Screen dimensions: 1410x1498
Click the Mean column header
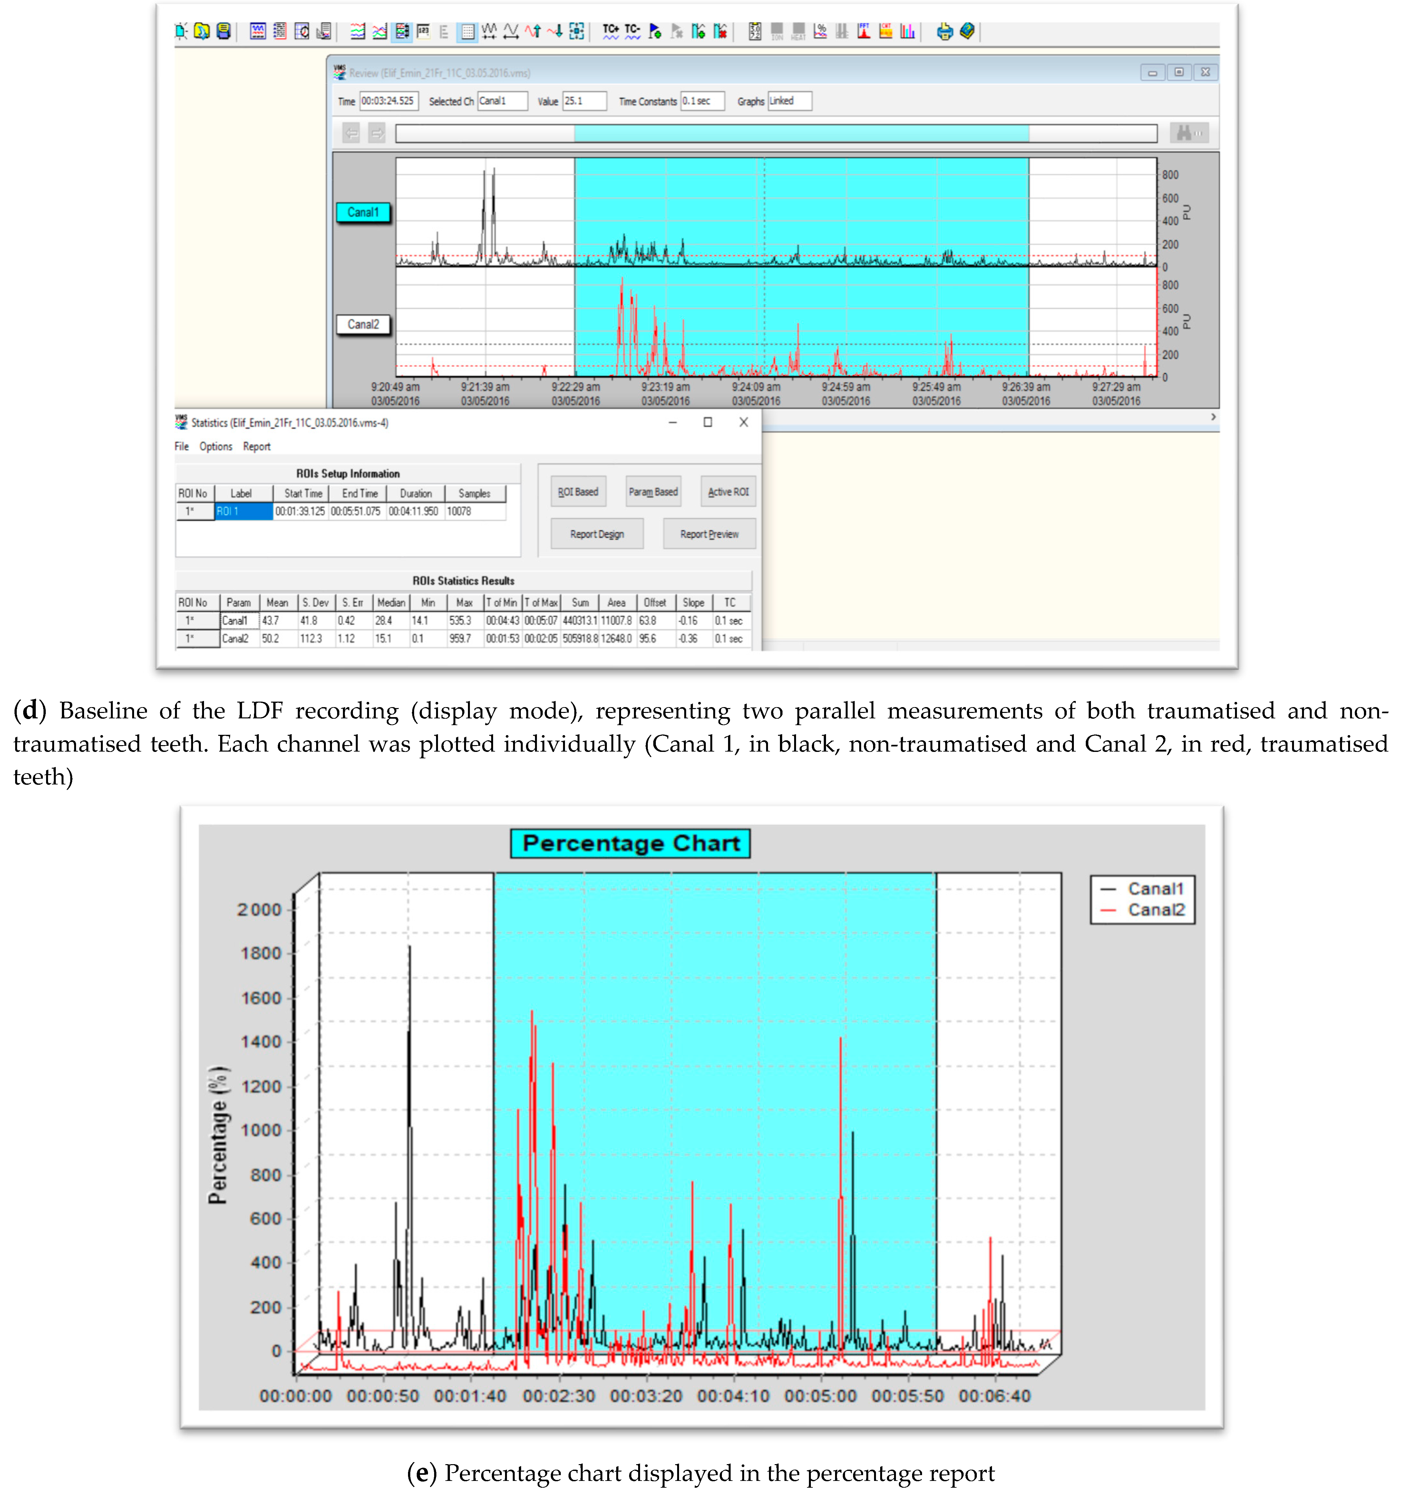(x=277, y=602)
